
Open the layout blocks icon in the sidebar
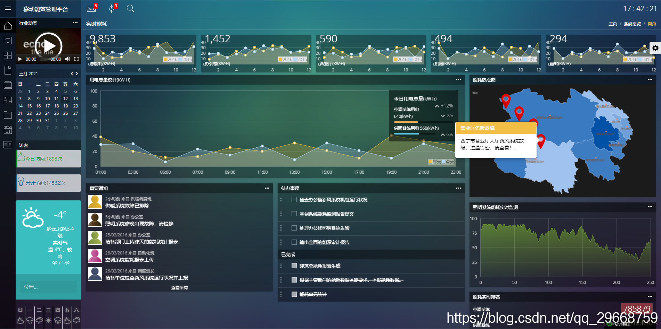[x=8, y=100]
